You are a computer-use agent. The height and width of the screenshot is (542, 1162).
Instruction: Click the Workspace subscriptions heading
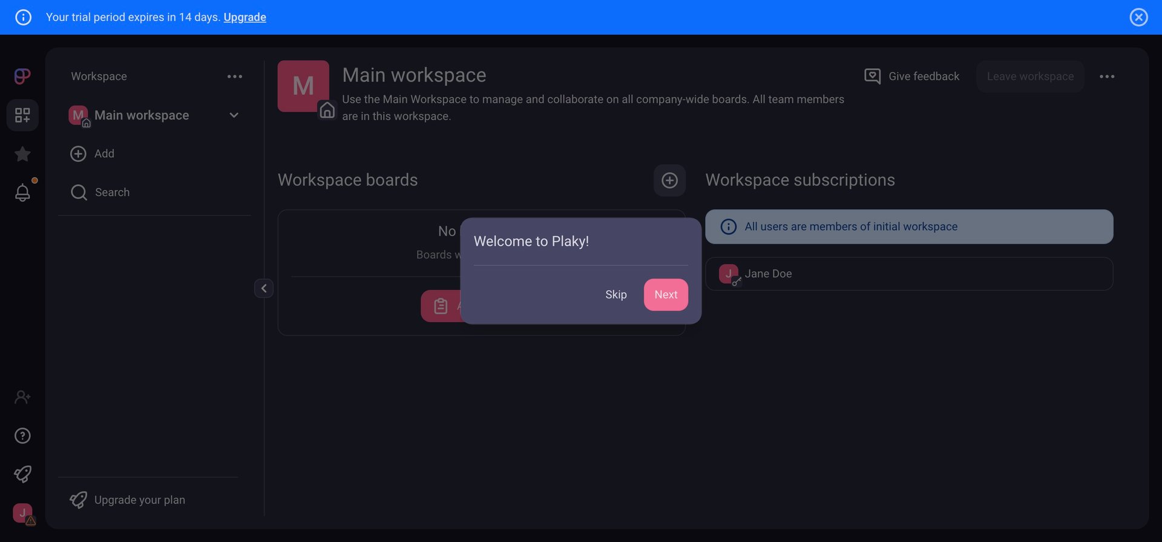[800, 180]
